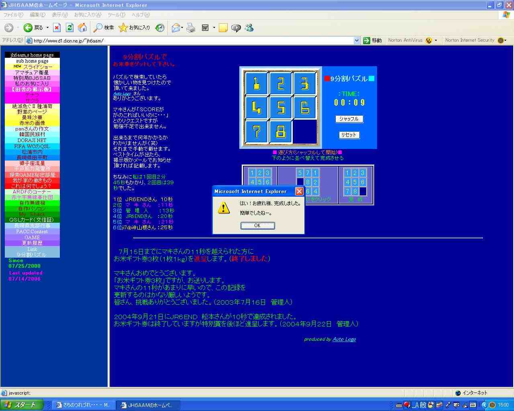Click the Messenger icon in toolbar
Viewport: 514px width, 411px height.
(x=249, y=28)
